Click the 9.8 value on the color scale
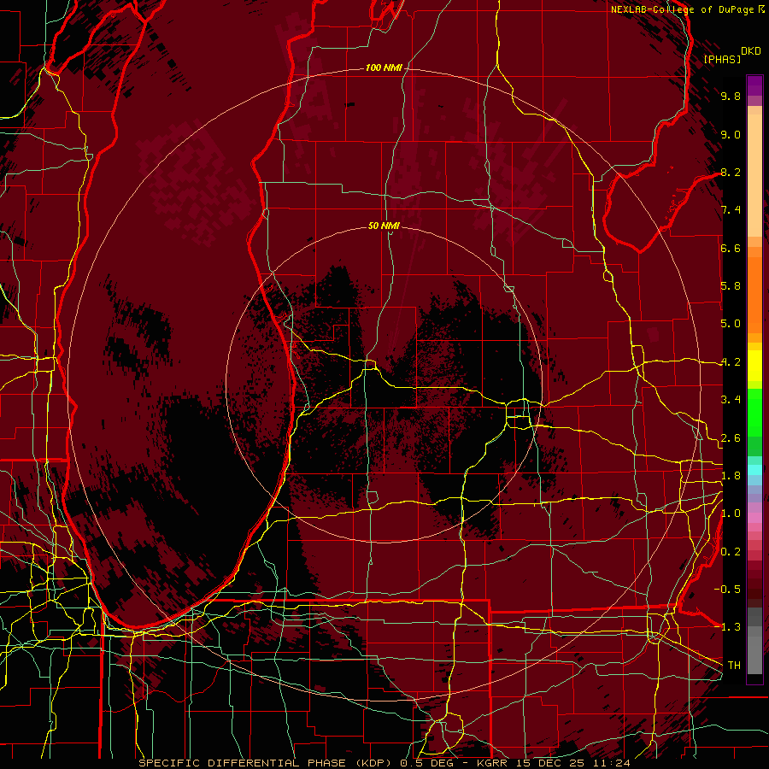769x769 pixels. click(731, 96)
